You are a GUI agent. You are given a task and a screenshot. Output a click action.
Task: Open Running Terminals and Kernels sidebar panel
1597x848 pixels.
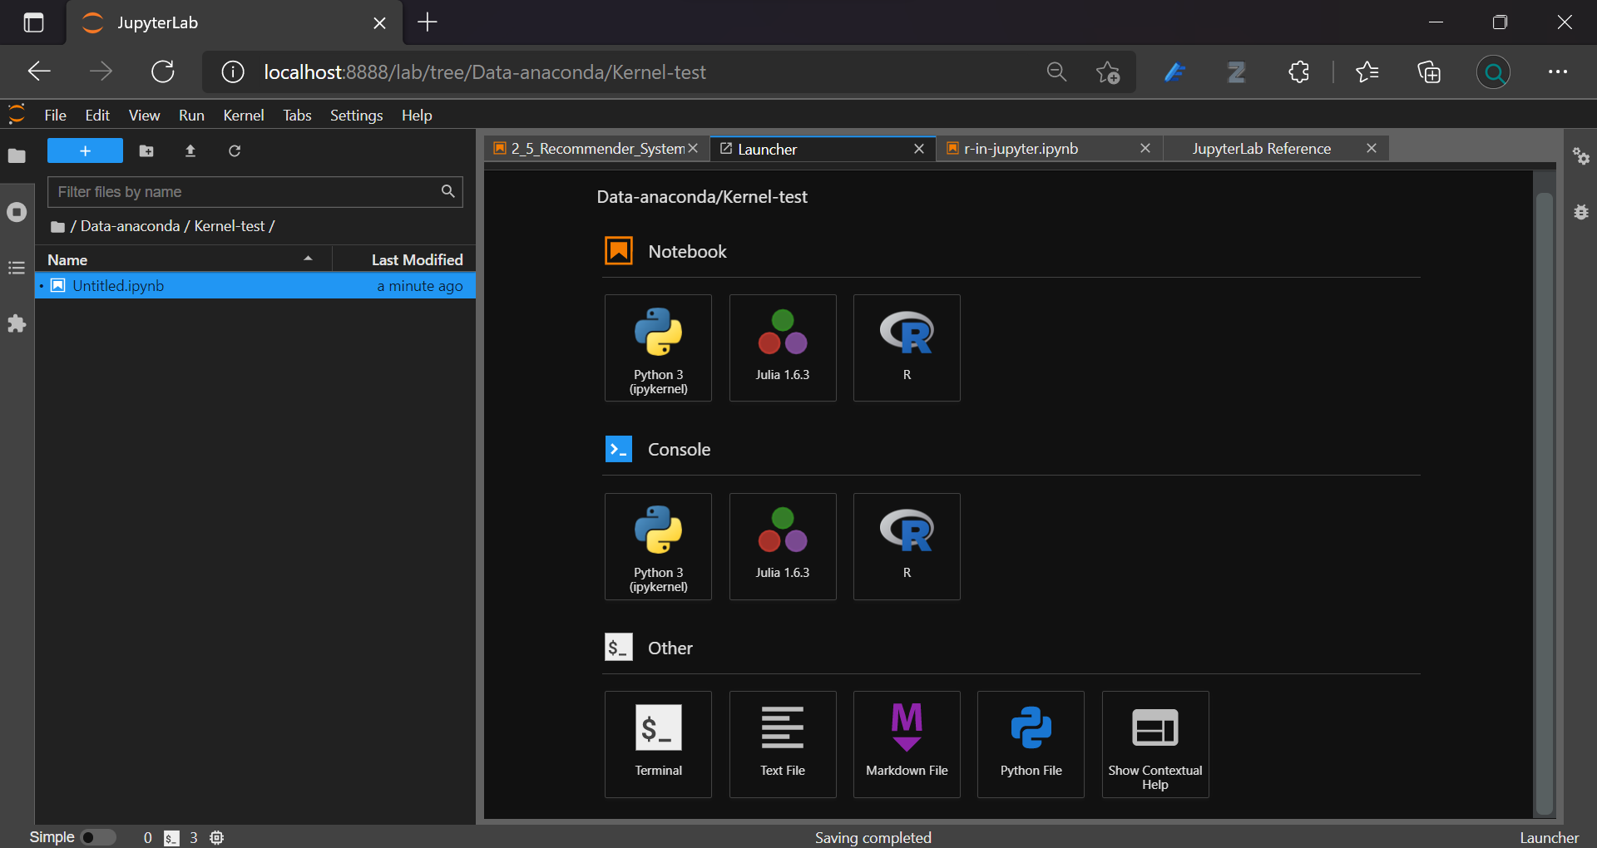(17, 212)
